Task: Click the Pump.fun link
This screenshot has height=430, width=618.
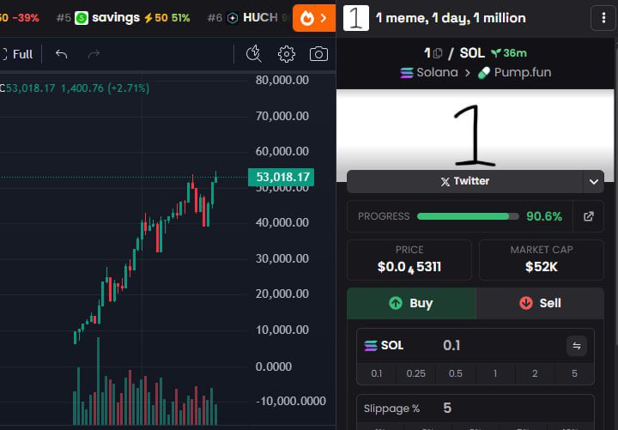Action: click(x=514, y=72)
